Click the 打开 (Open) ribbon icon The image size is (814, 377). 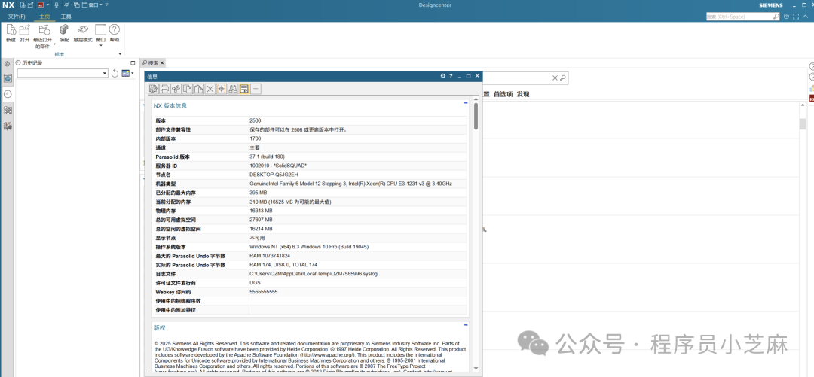[24, 30]
